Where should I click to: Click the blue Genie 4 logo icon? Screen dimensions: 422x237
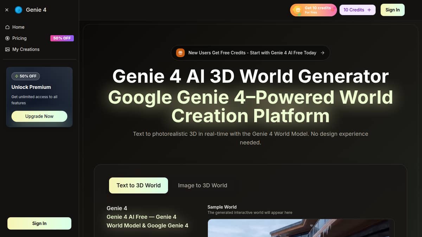[x=19, y=10]
